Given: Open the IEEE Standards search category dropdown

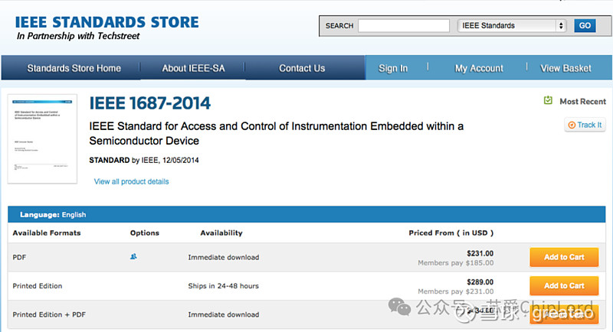Looking at the screenshot, I should [x=512, y=25].
